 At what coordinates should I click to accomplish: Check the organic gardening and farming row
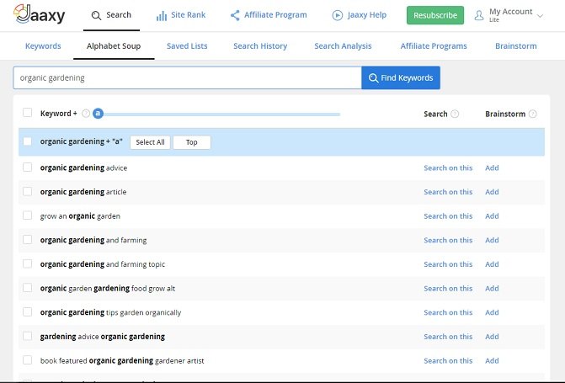pyautogui.click(x=28, y=240)
